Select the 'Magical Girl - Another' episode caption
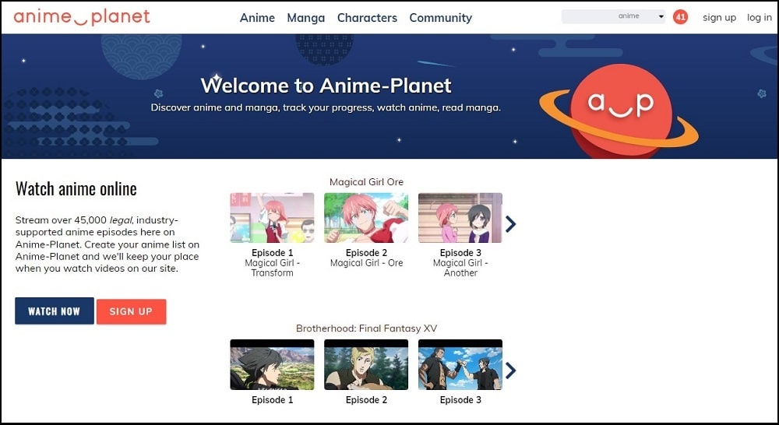Screen dimensions: 779x425 point(460,268)
